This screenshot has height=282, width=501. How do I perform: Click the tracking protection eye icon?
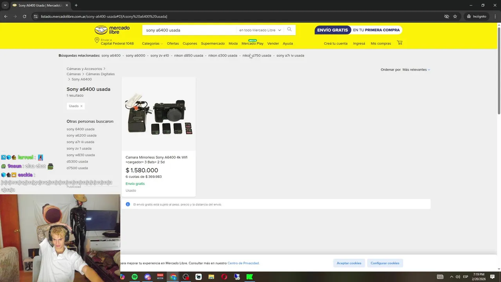pyautogui.click(x=446, y=16)
